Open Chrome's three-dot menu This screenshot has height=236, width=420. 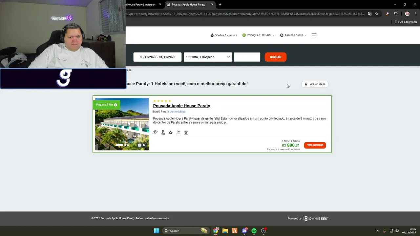(x=415, y=14)
